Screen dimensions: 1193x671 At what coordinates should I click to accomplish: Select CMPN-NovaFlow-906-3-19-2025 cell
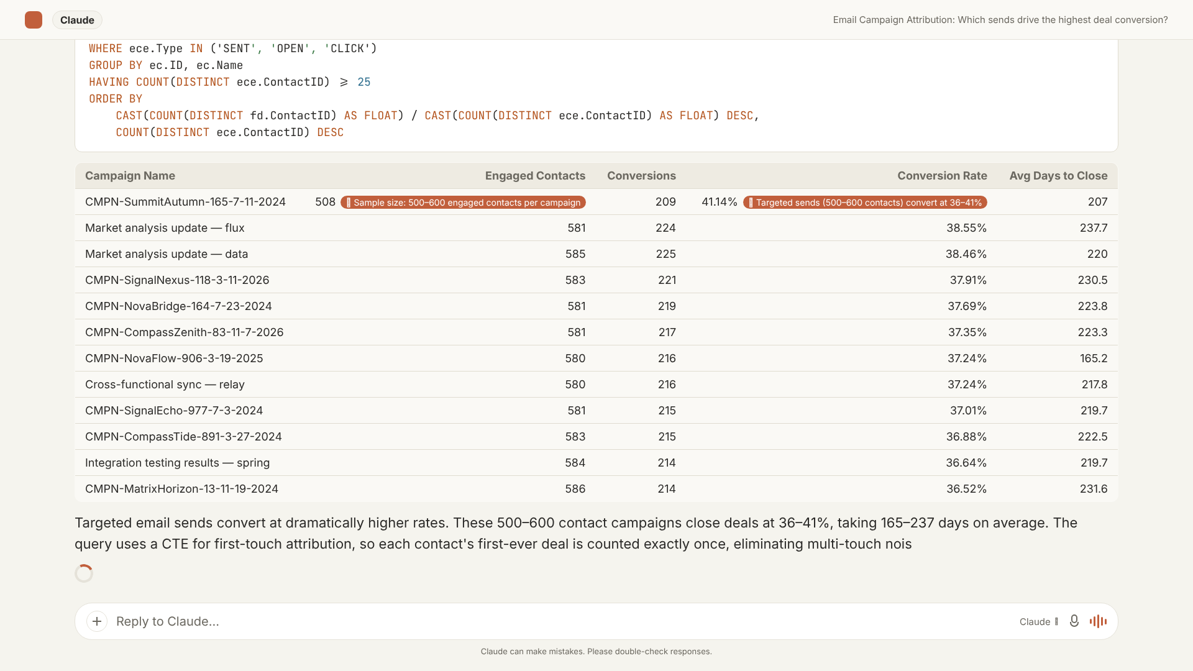(x=174, y=358)
